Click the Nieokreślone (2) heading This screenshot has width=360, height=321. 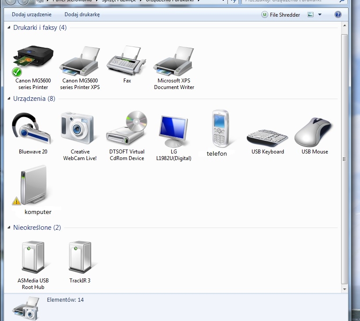37,228
